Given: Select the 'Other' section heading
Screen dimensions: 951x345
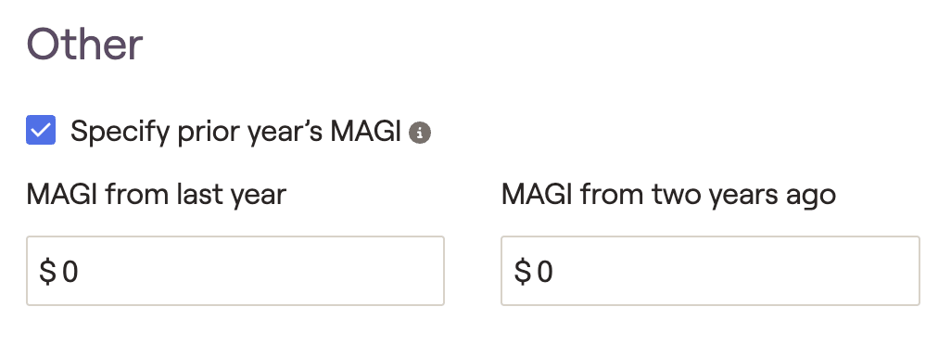Looking at the screenshot, I should 85,45.
